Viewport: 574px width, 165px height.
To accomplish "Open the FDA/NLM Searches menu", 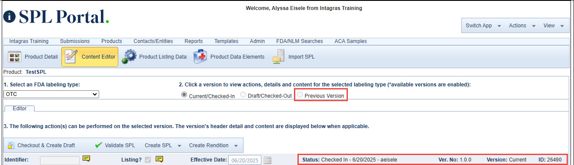I will 300,41.
